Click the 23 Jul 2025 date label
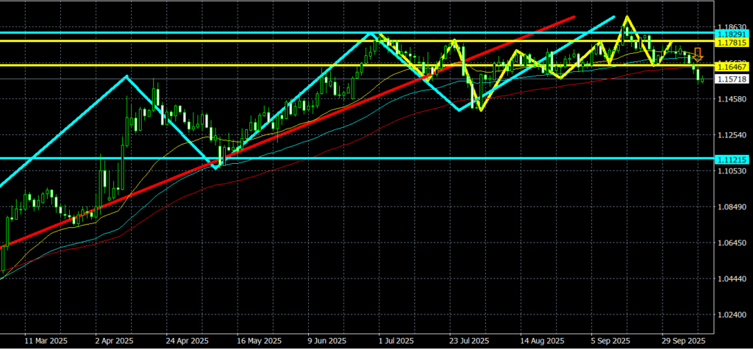Image resolution: width=753 pixels, height=349 pixels. pyautogui.click(x=470, y=341)
